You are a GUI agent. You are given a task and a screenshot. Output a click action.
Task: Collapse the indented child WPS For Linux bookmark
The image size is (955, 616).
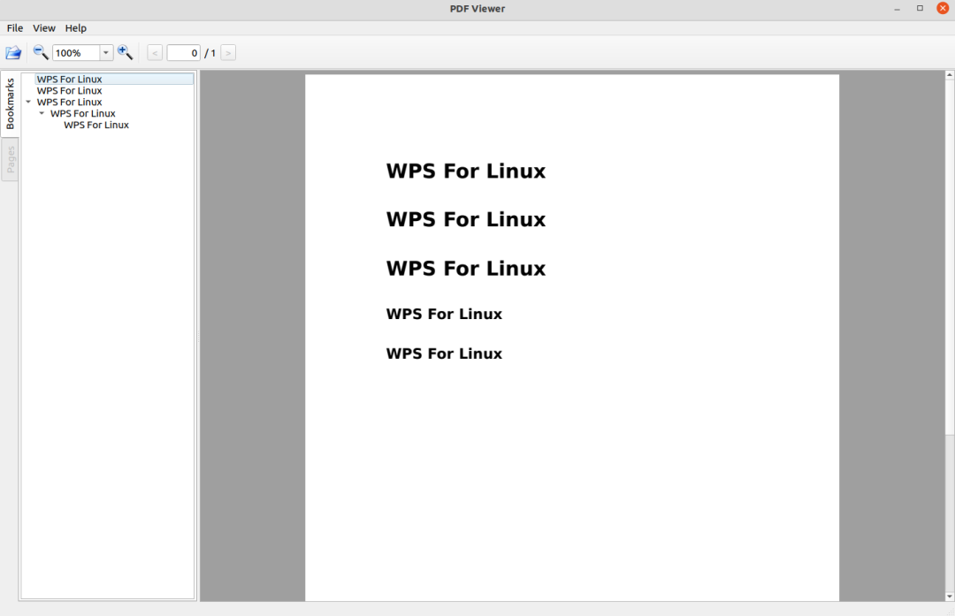pyautogui.click(x=42, y=114)
